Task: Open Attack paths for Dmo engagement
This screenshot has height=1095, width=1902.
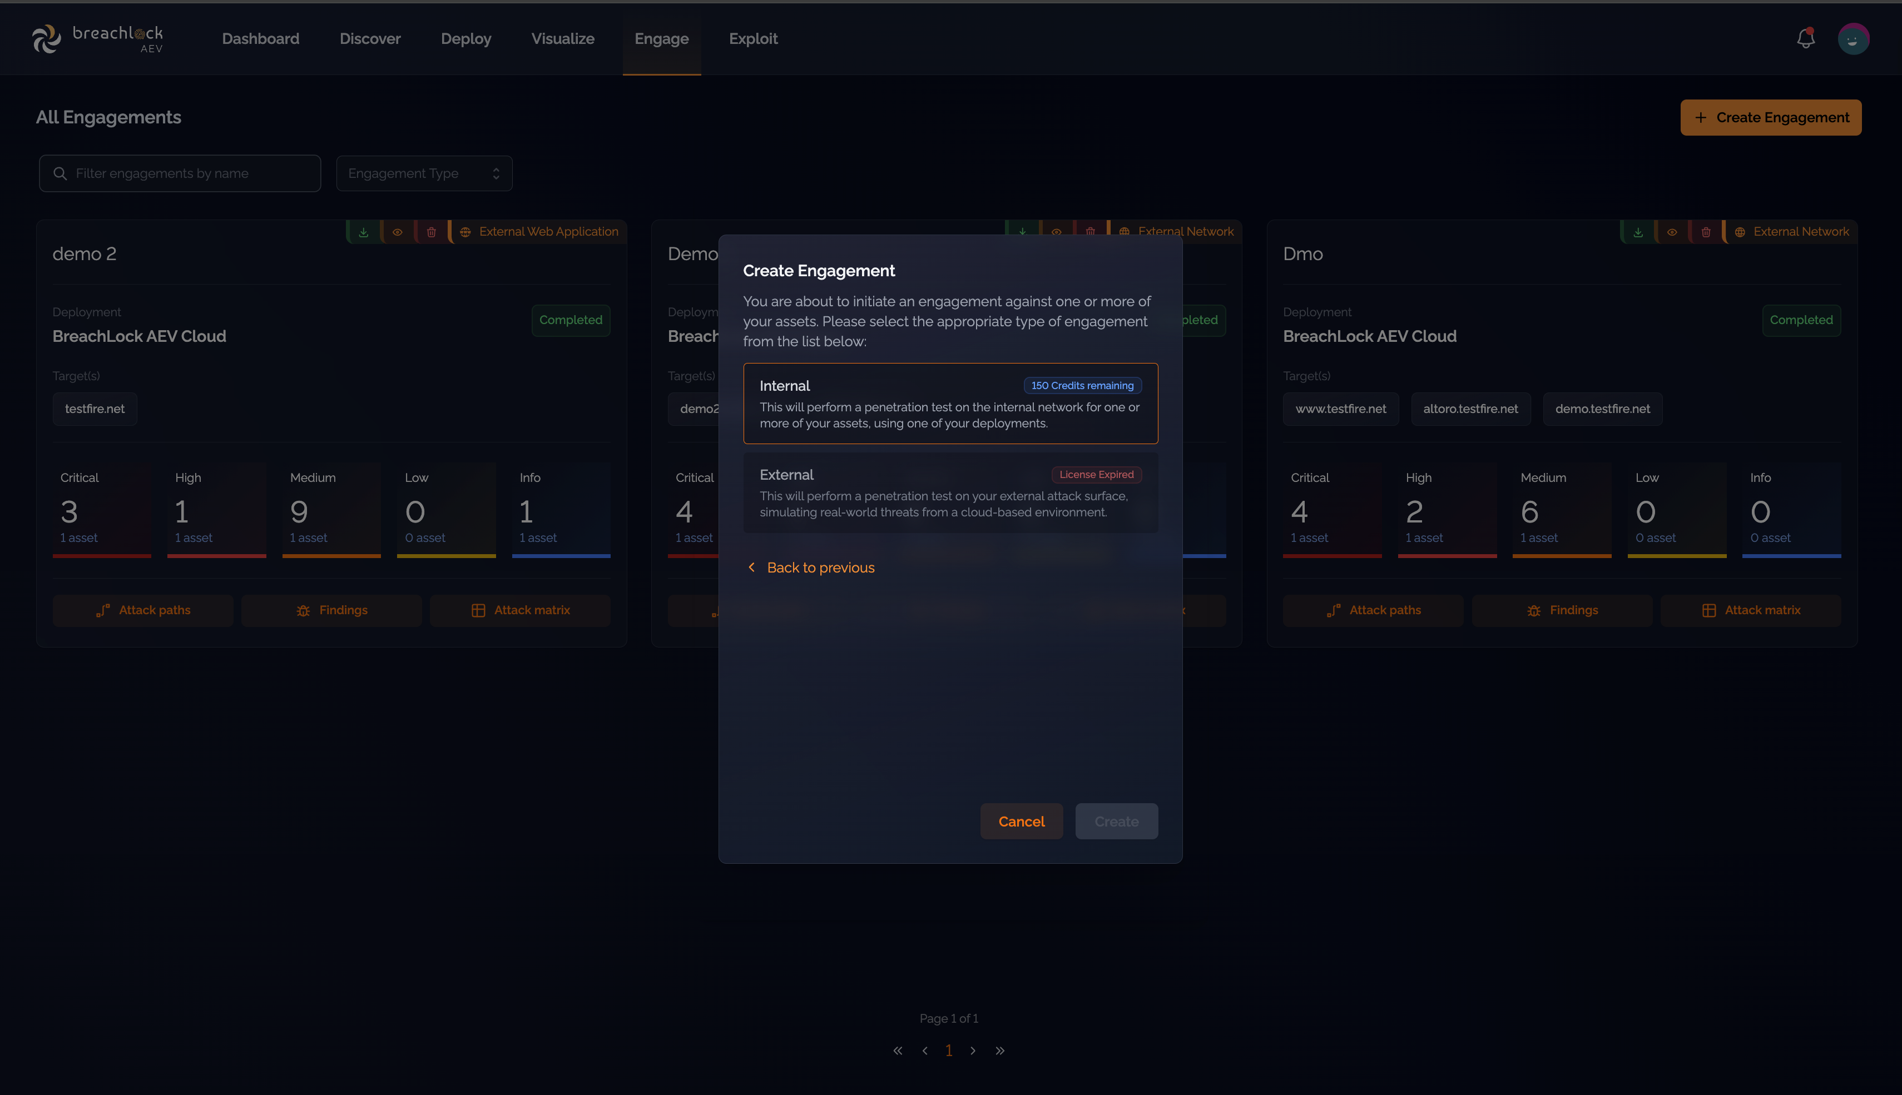Action: click(1373, 611)
